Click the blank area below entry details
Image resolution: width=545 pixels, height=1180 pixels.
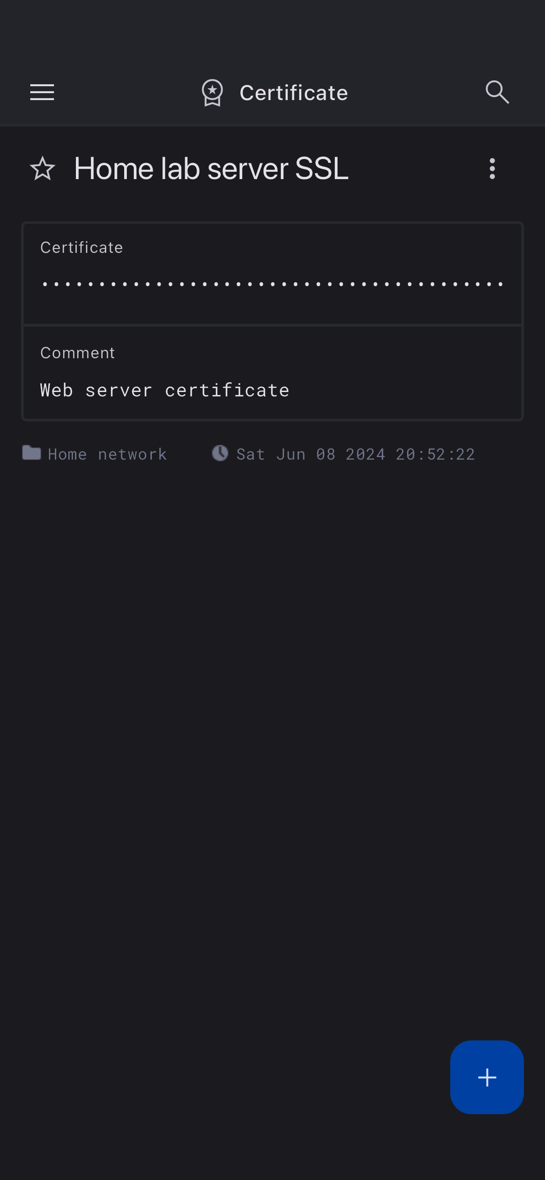(272, 733)
